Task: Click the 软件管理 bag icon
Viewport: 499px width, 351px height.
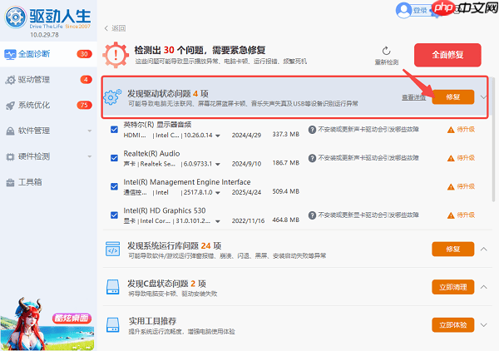Action: (x=10, y=131)
